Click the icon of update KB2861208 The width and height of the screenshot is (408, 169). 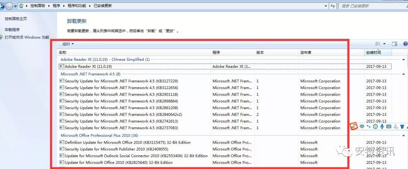pos(62,108)
